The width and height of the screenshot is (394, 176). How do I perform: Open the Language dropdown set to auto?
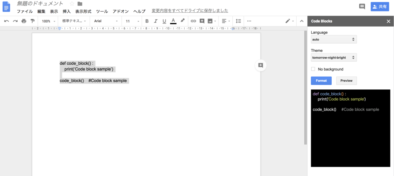334,39
